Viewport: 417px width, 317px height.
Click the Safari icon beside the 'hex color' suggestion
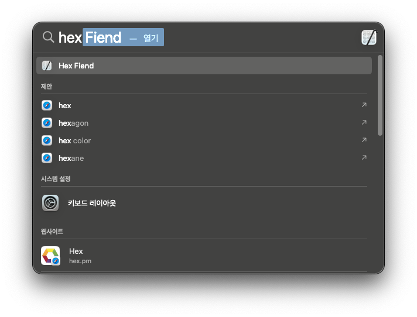(47, 140)
